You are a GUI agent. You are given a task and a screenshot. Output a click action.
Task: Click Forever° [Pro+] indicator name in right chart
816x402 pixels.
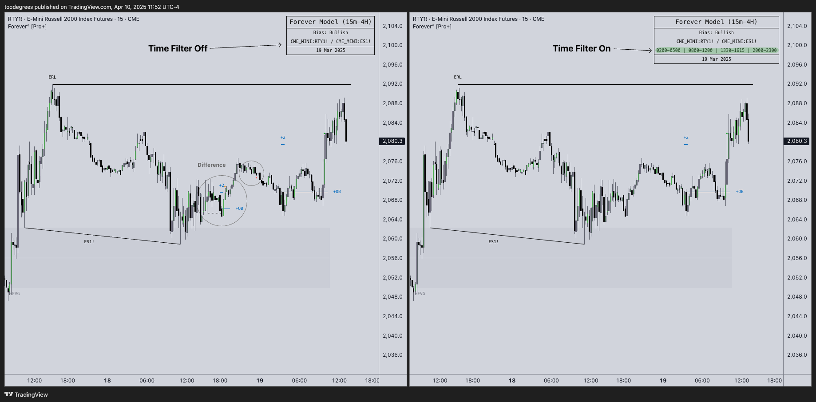click(x=432, y=27)
